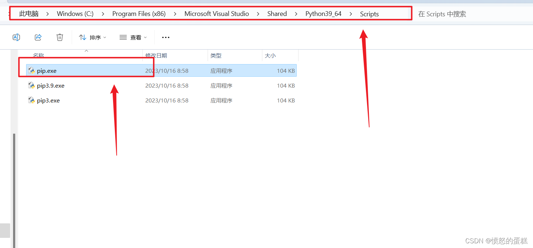Expand chevron after 此电脑 breadcrumb
The height and width of the screenshot is (248, 533).
(x=48, y=14)
